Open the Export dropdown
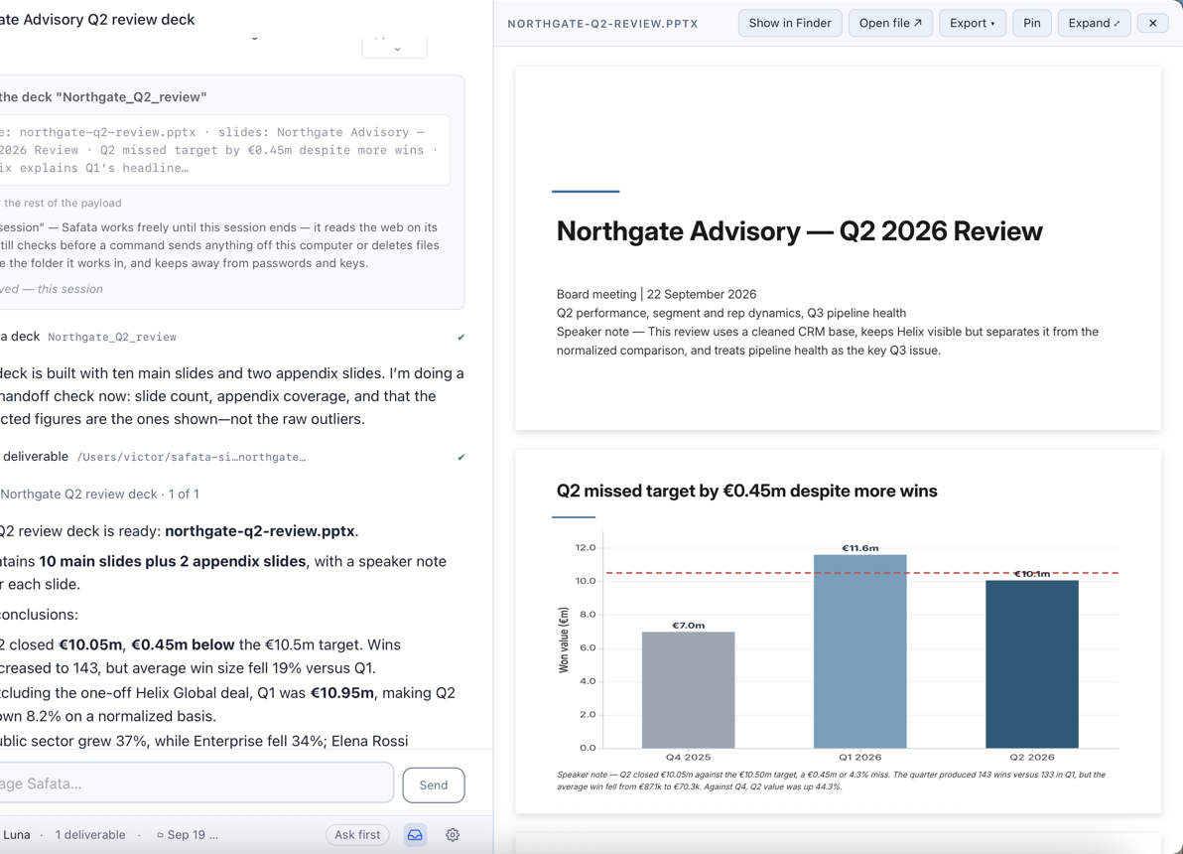The height and width of the screenshot is (854, 1183). 972,23
